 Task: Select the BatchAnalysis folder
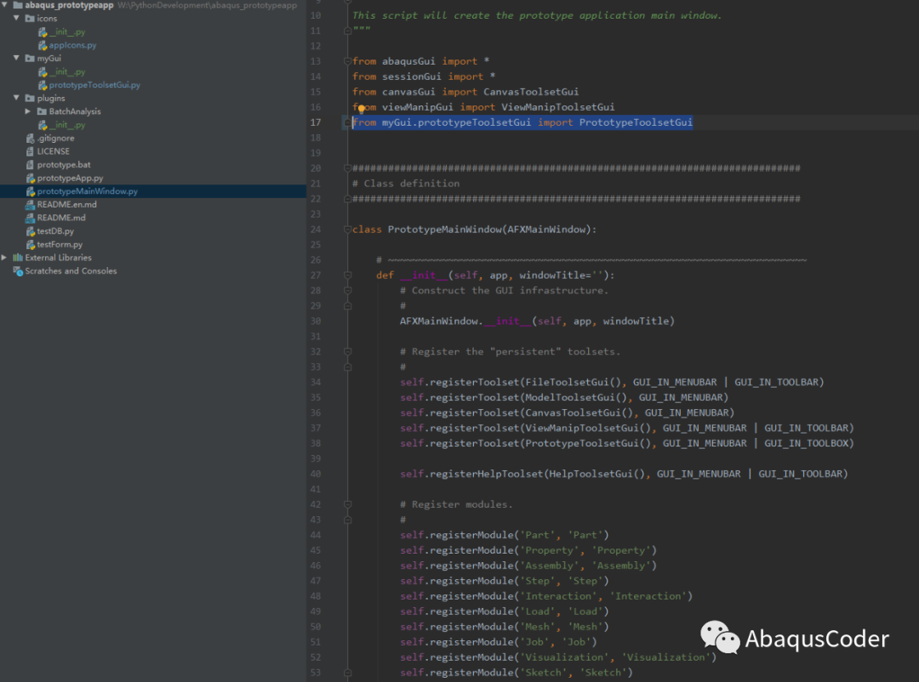click(74, 111)
